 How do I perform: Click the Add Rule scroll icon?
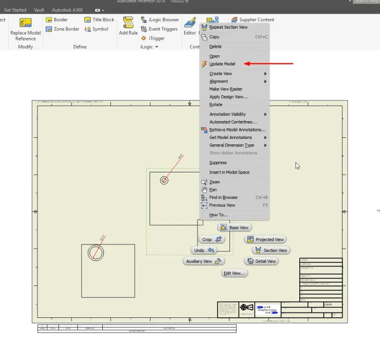pyautogui.click(x=128, y=23)
